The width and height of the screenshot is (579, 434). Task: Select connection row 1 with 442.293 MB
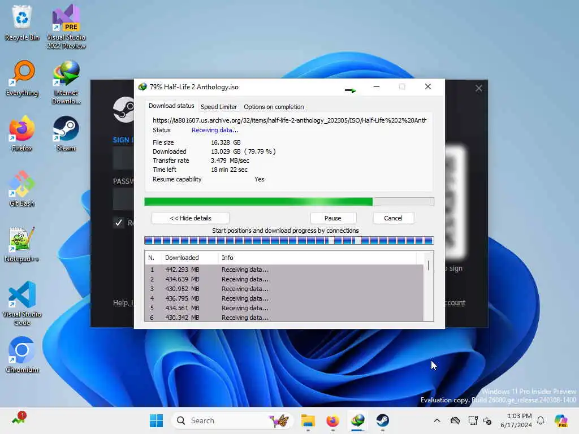tap(284, 270)
